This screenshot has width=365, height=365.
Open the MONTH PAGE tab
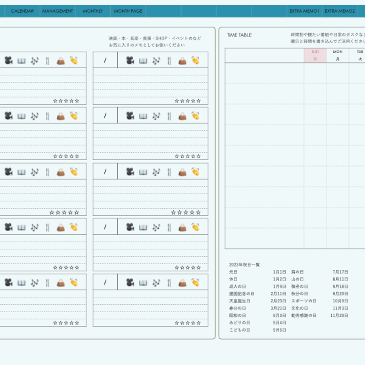click(x=128, y=11)
